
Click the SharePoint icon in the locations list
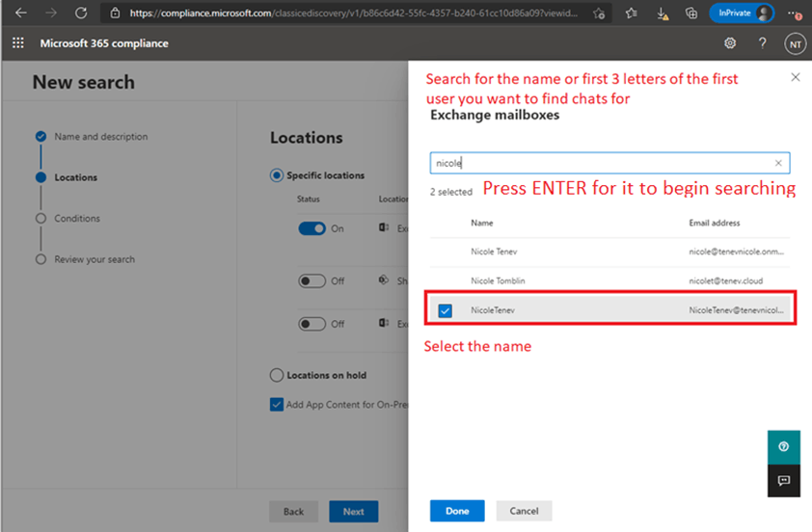coord(384,279)
